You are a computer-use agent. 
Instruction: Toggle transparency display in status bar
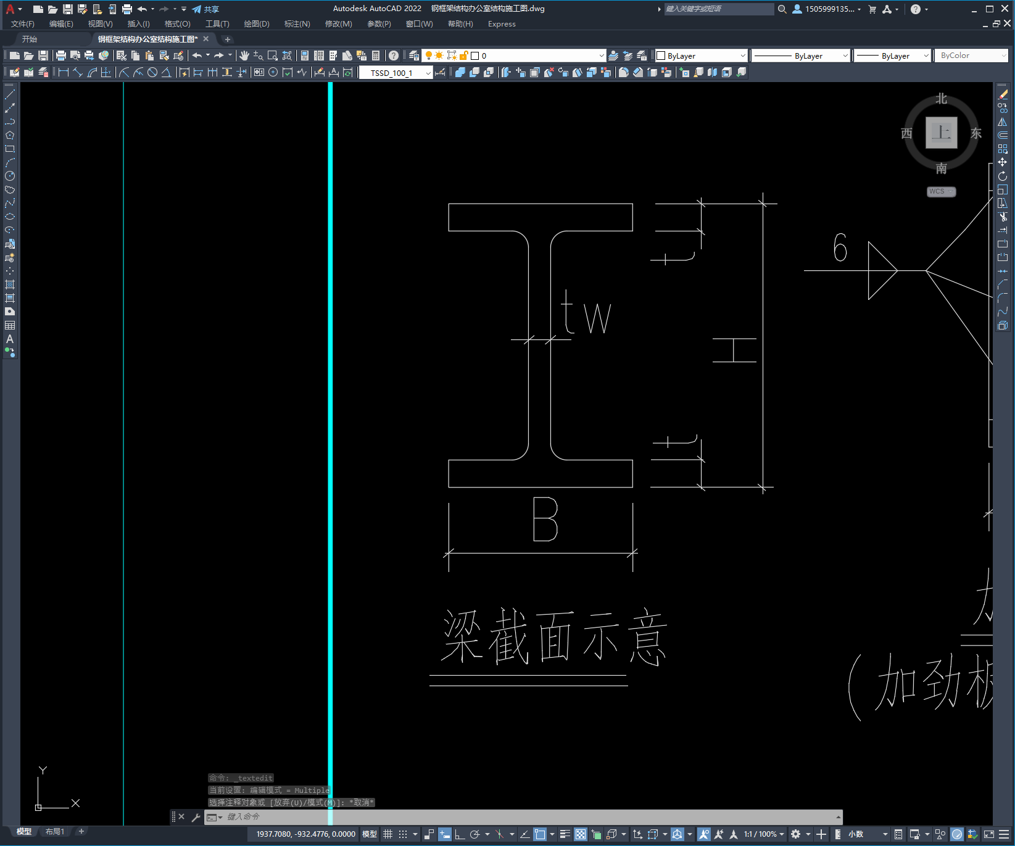[581, 834]
